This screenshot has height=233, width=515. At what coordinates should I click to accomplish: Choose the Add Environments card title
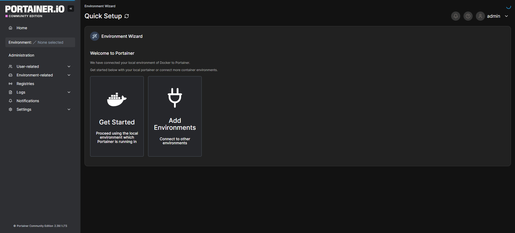[x=175, y=124]
